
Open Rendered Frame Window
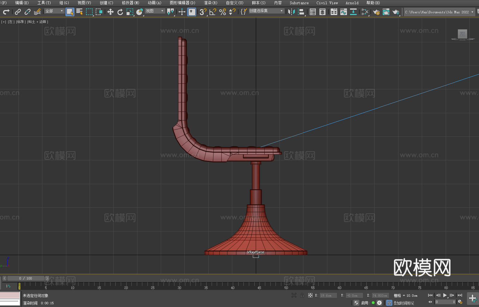pyautogui.click(x=386, y=12)
